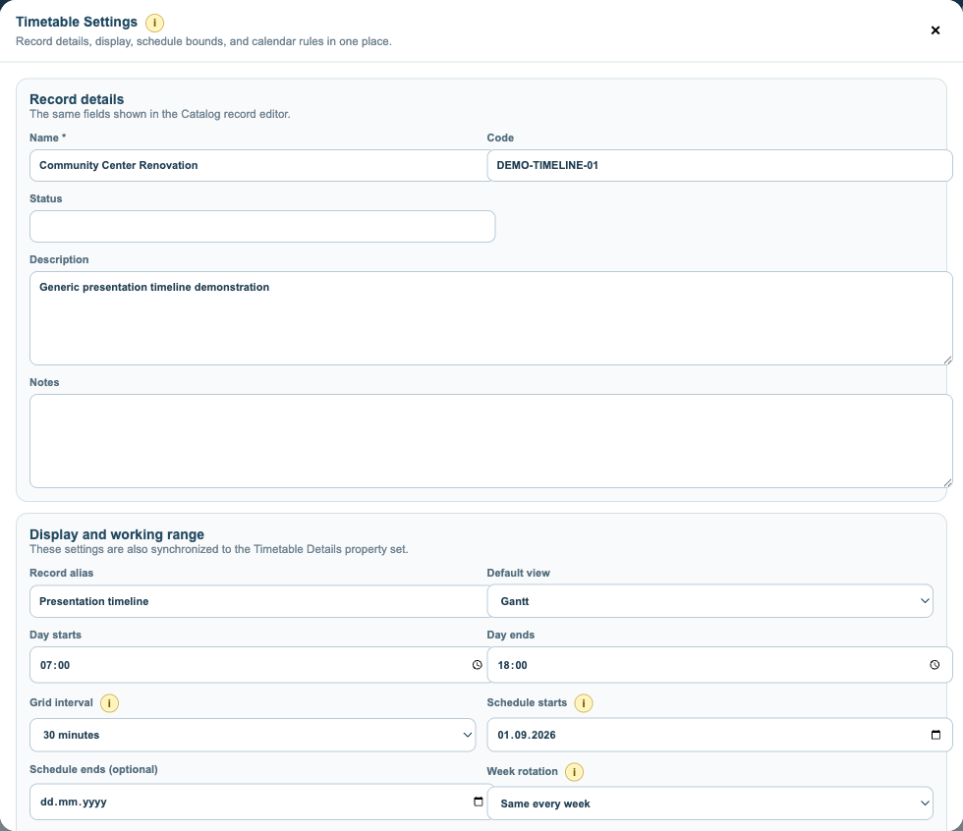The image size is (963, 831).
Task: Open the Schedule starts calendar picker icon
Action: (935, 735)
